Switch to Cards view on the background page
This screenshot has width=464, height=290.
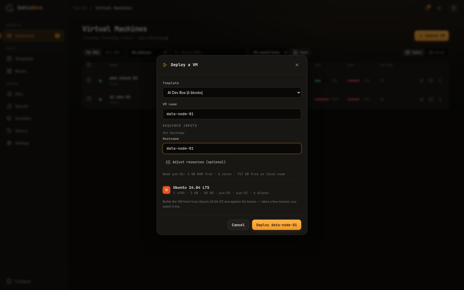click(436, 52)
